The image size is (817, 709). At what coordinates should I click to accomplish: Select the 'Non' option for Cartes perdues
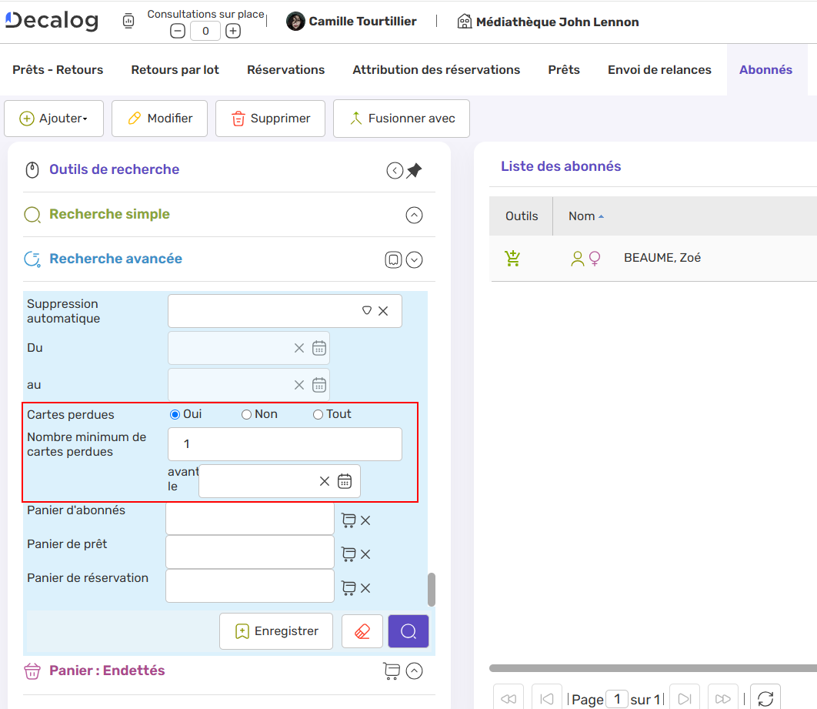point(245,414)
